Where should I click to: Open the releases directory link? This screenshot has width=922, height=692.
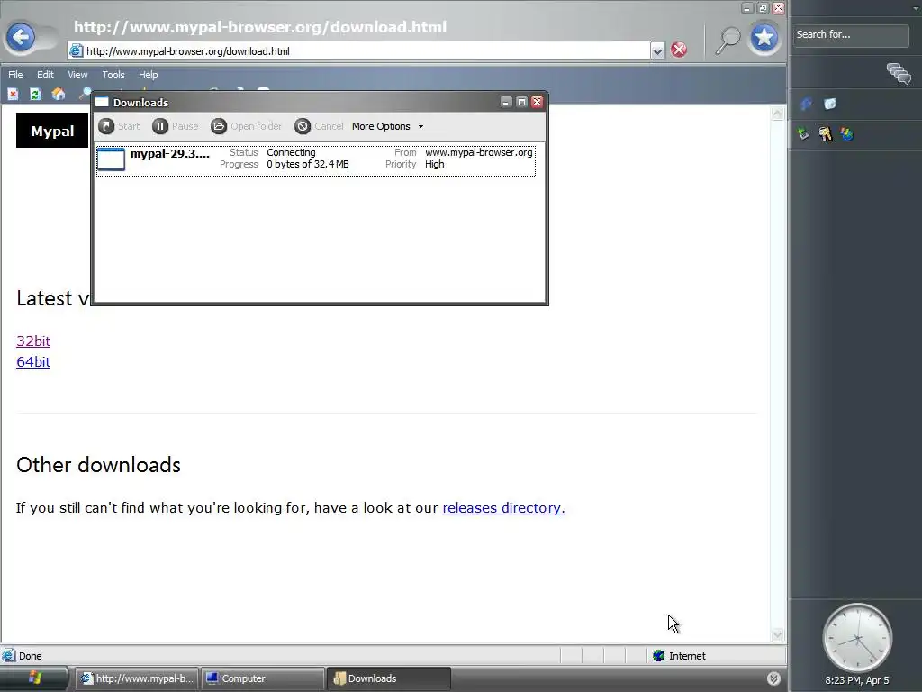(x=504, y=508)
